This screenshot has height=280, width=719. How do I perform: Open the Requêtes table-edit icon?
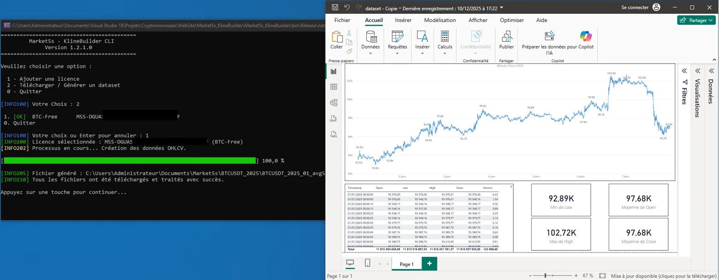pyautogui.click(x=398, y=37)
